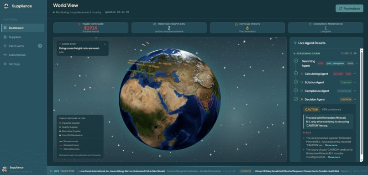Click the Calculating Agent diamond icon

point(302,74)
